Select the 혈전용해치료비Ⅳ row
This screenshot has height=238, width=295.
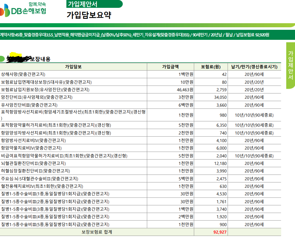(x=141, y=186)
